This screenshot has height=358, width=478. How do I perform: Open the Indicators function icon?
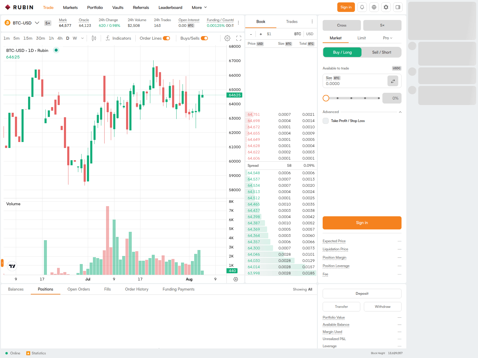pos(108,38)
